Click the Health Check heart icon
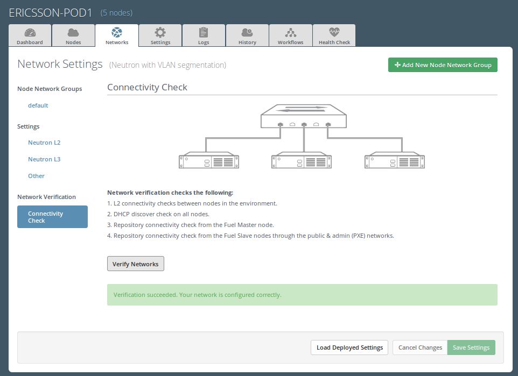This screenshot has width=518, height=376. 334,32
